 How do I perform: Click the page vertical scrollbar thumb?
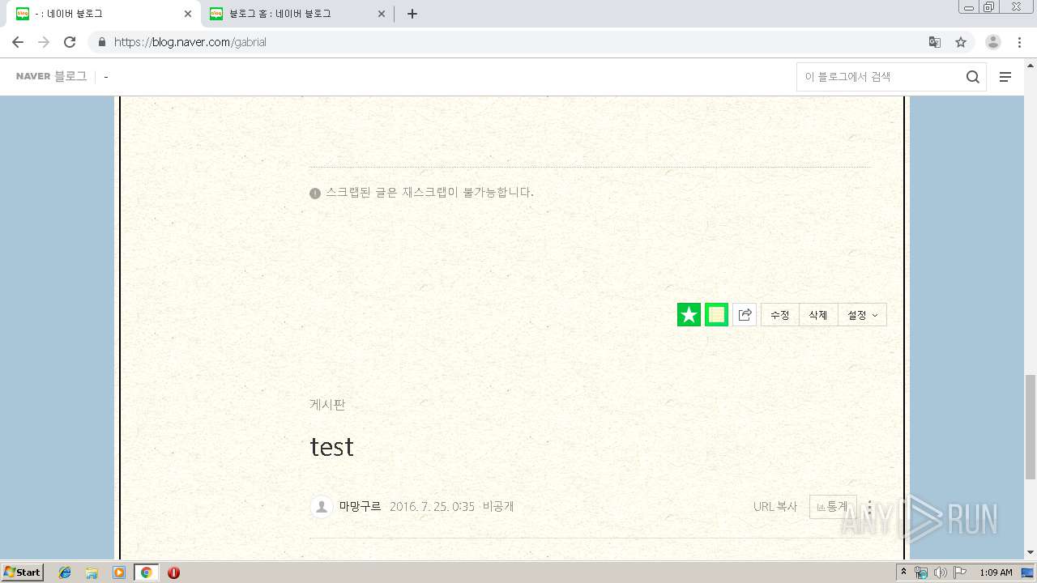[1031, 428]
